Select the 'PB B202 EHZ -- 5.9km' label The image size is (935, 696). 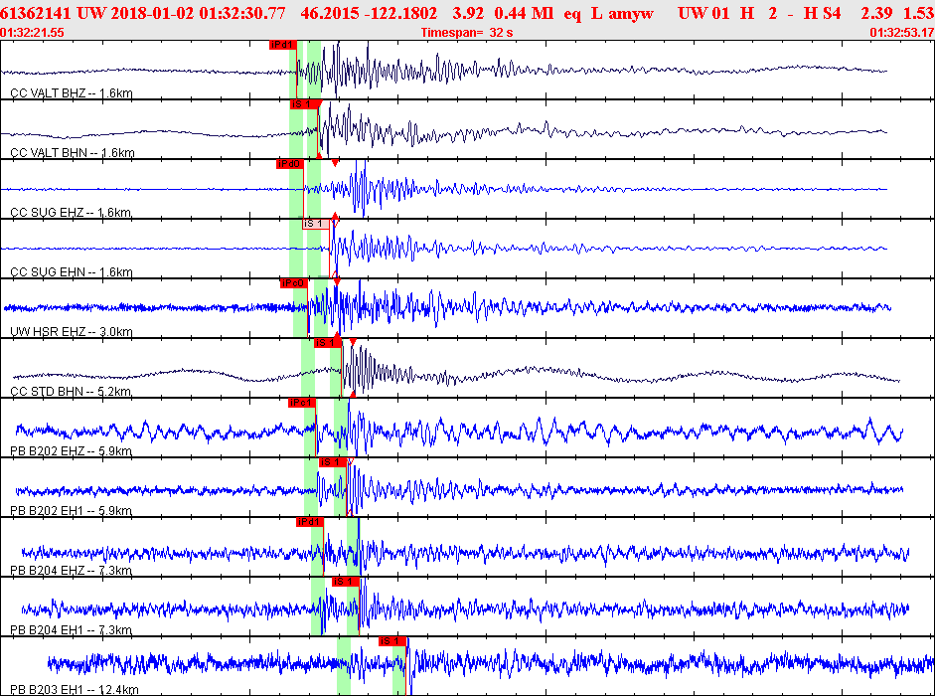point(71,451)
